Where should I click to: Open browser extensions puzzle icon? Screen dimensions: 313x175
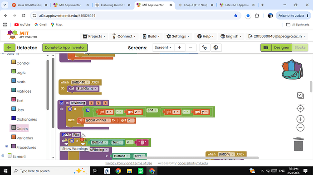click(257, 15)
